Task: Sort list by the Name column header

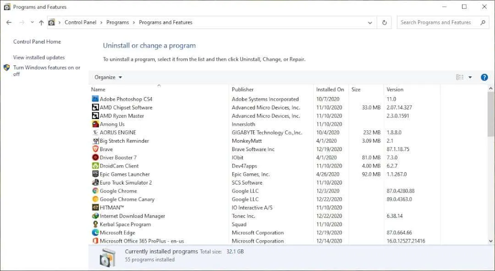Action: (x=159, y=89)
